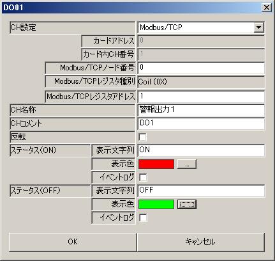Close the DO01 dialog window
The width and height of the screenshot is (275, 261).
(x=267, y=8)
